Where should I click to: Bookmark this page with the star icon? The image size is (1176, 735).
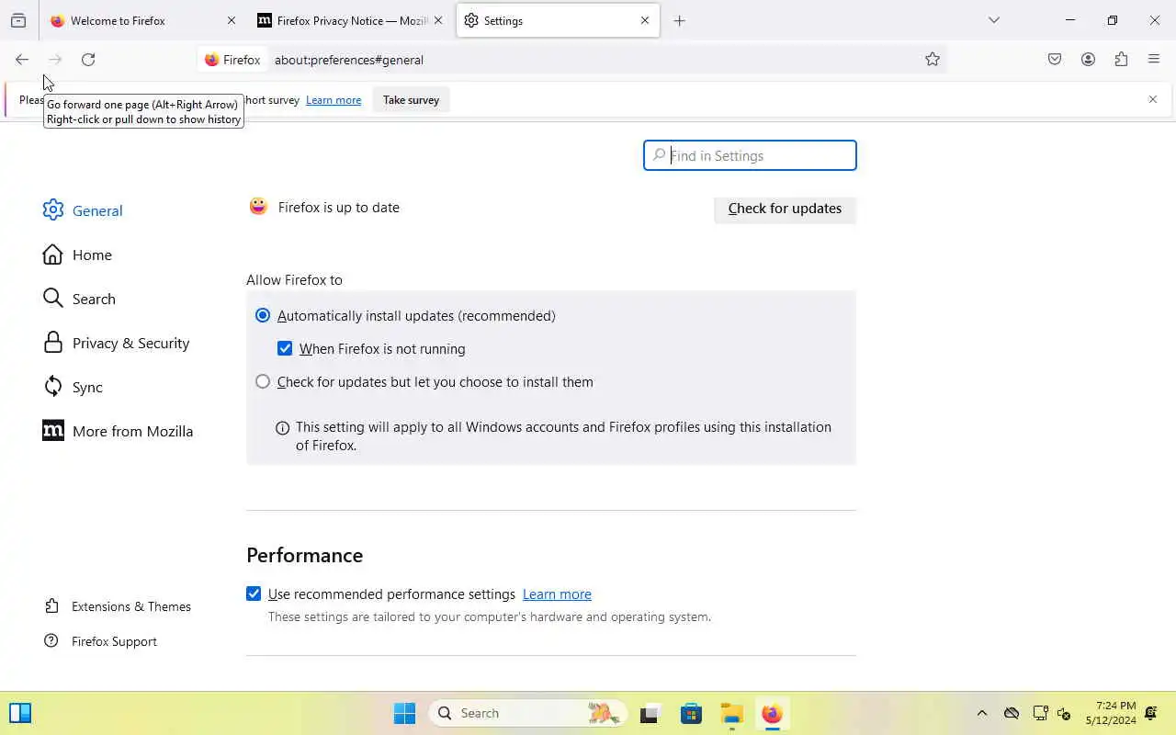(x=933, y=60)
